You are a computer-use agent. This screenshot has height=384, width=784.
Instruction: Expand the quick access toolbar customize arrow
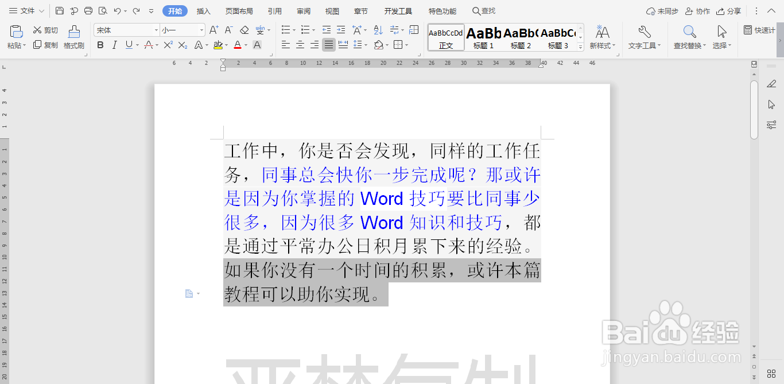pos(151,11)
